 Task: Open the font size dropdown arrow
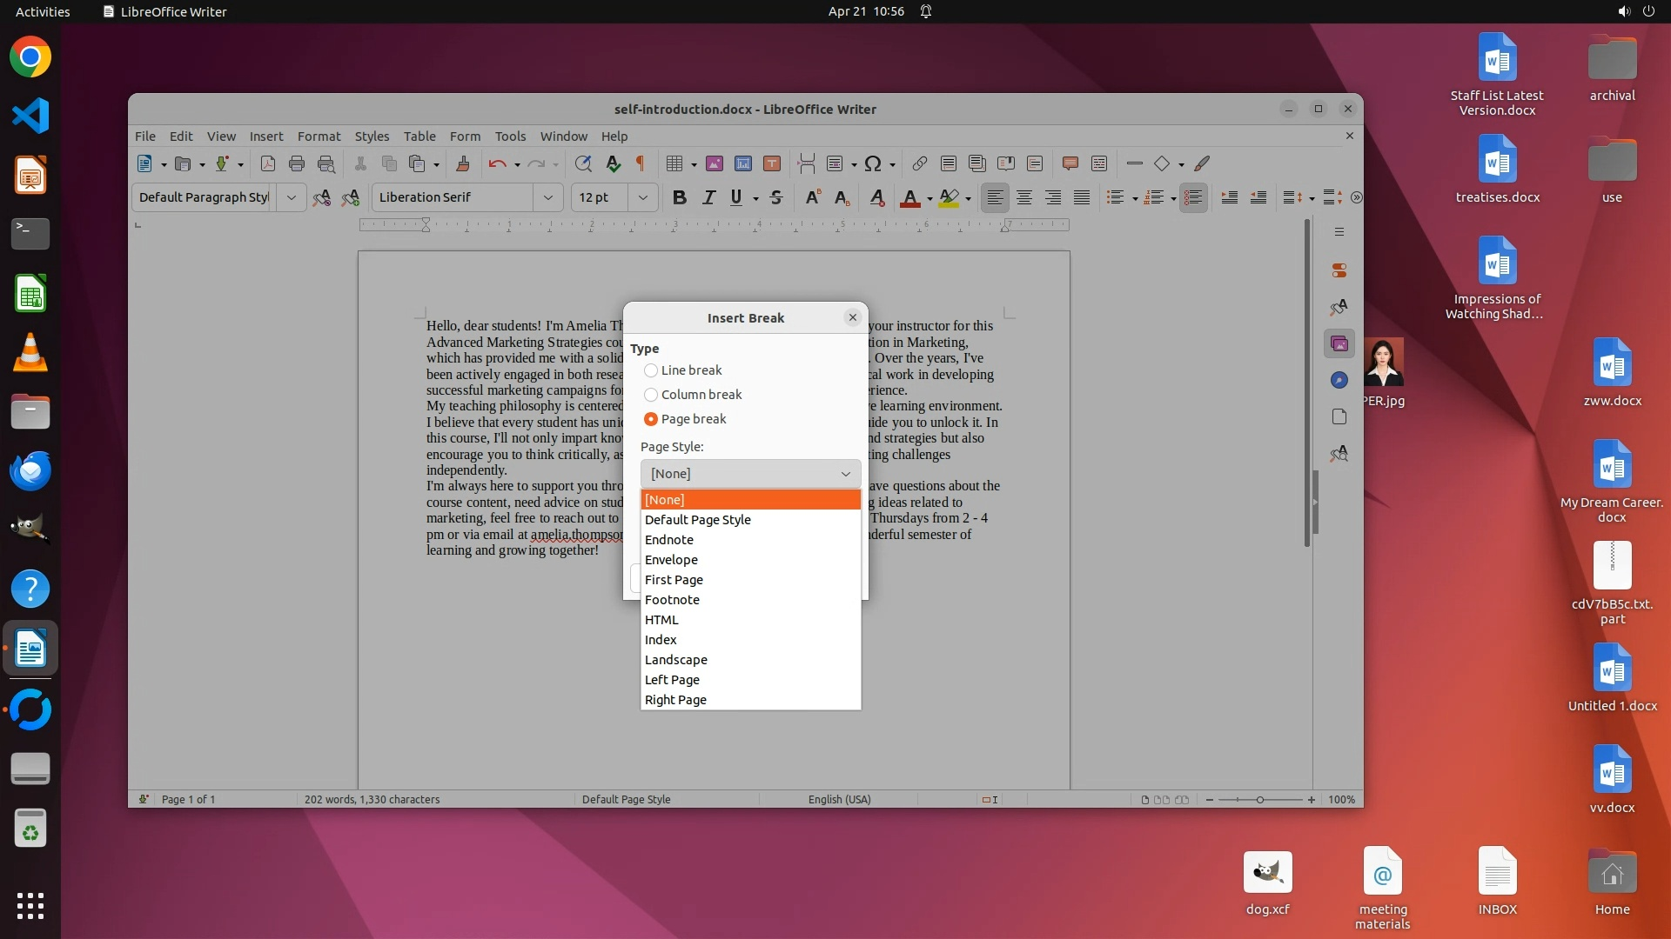[643, 197]
